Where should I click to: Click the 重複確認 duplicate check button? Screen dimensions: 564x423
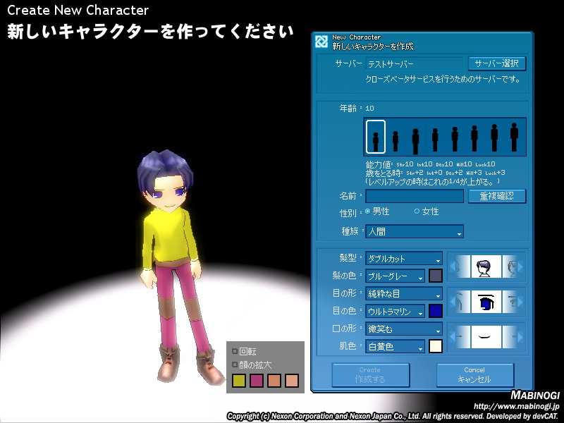click(497, 196)
